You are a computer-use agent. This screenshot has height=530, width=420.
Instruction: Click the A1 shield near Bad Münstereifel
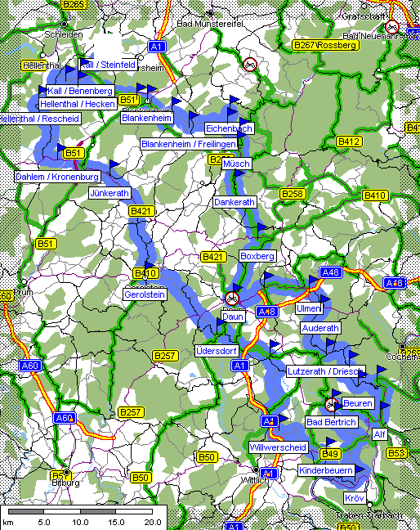pos(157,47)
